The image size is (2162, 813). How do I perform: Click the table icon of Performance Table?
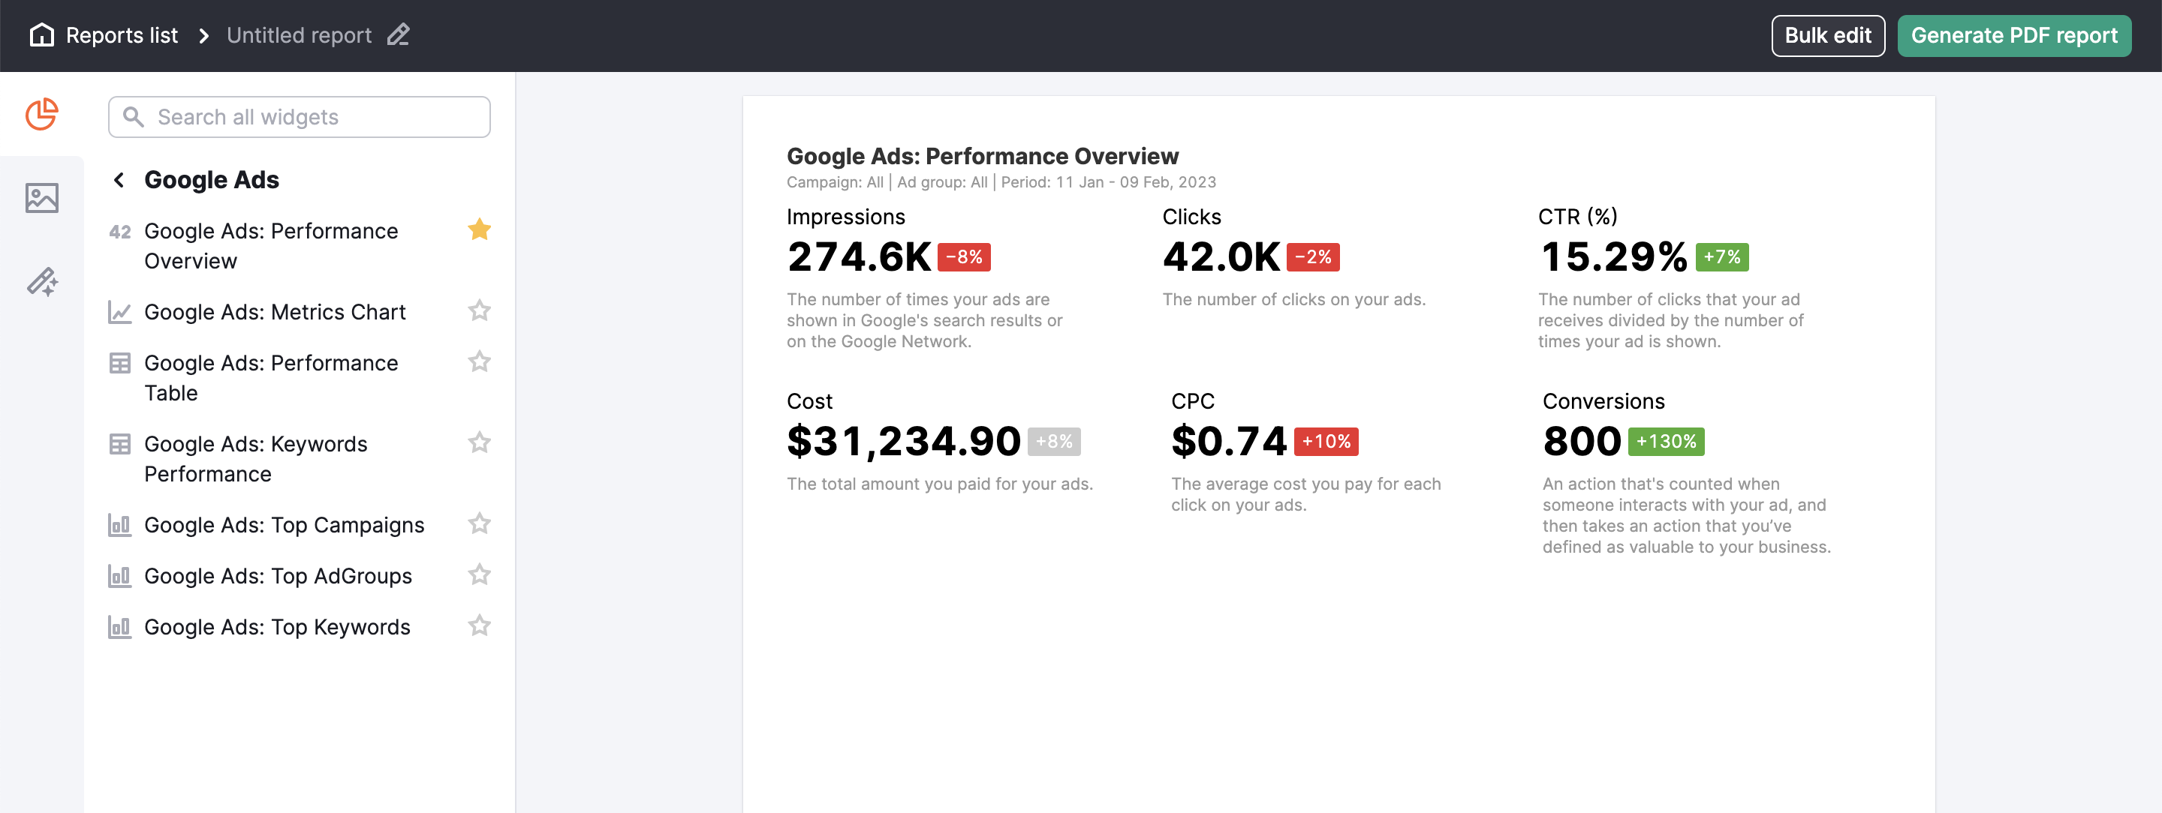[120, 363]
